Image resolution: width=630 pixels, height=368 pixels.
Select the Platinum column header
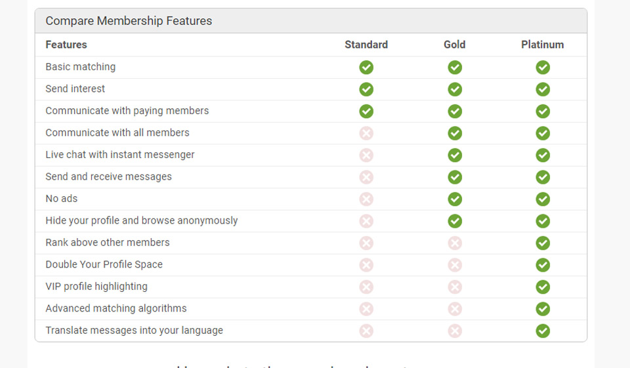coord(543,45)
